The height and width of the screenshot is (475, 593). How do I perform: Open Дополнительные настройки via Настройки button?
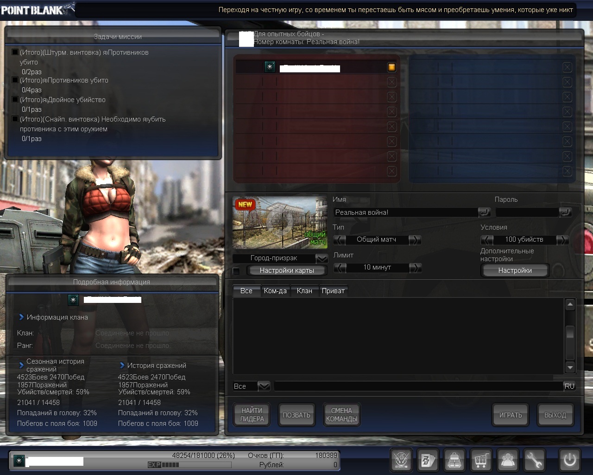515,270
